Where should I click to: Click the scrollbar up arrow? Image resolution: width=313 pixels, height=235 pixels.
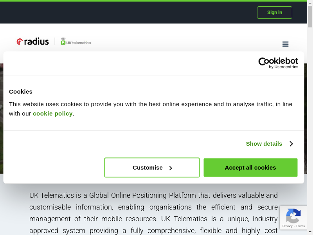(310, 3)
